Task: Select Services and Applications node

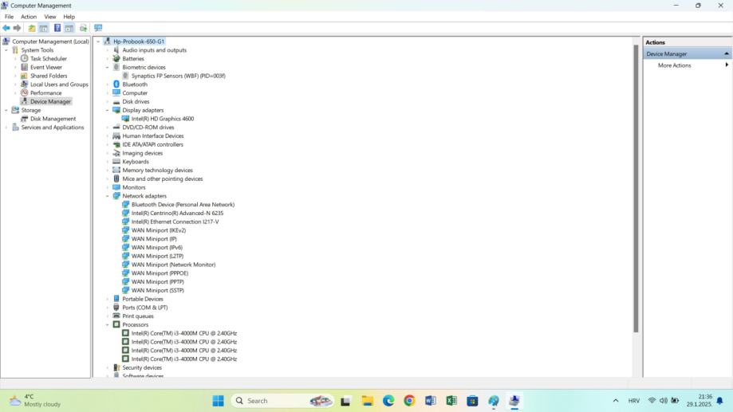Action: pyautogui.click(x=53, y=127)
